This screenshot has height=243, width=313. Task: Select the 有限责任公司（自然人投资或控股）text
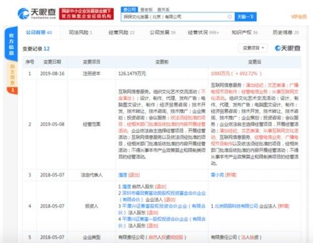(x=152, y=237)
